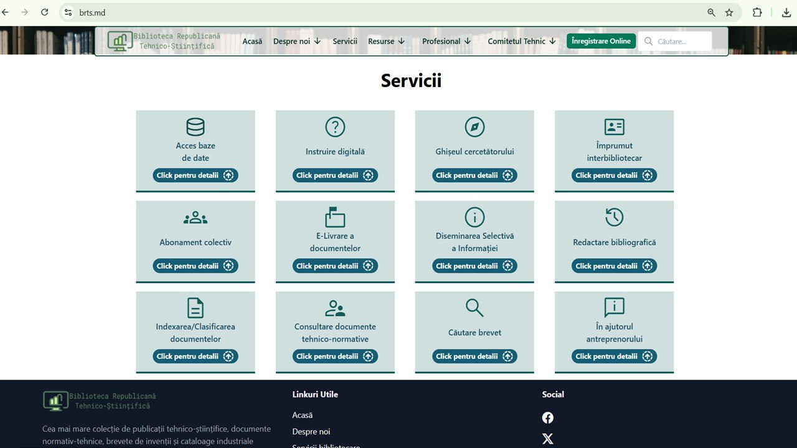Click the compass icon for Ghișeul cercetătorului

point(474,127)
